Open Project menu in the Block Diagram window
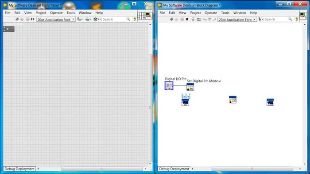This screenshot has width=310, height=174. pos(195,13)
